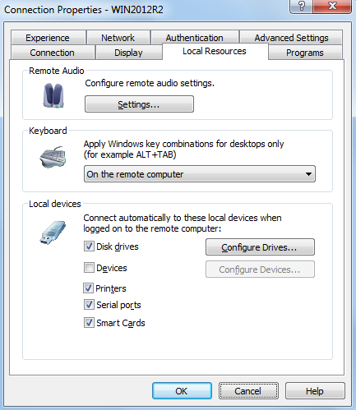Image resolution: width=356 pixels, height=410 pixels.
Task: Open the Programs tab
Action: point(305,53)
